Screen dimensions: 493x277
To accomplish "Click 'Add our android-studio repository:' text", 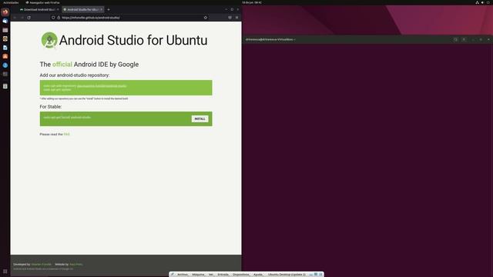I will pos(75,75).
